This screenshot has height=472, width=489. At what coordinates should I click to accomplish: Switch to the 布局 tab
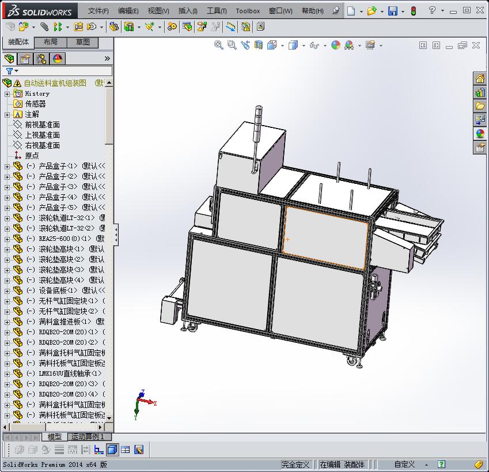[x=51, y=42]
